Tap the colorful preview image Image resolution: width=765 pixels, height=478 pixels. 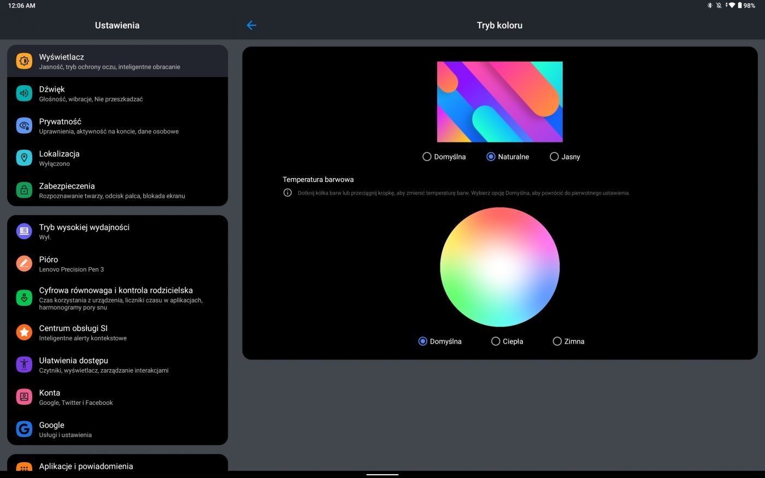[x=500, y=102]
